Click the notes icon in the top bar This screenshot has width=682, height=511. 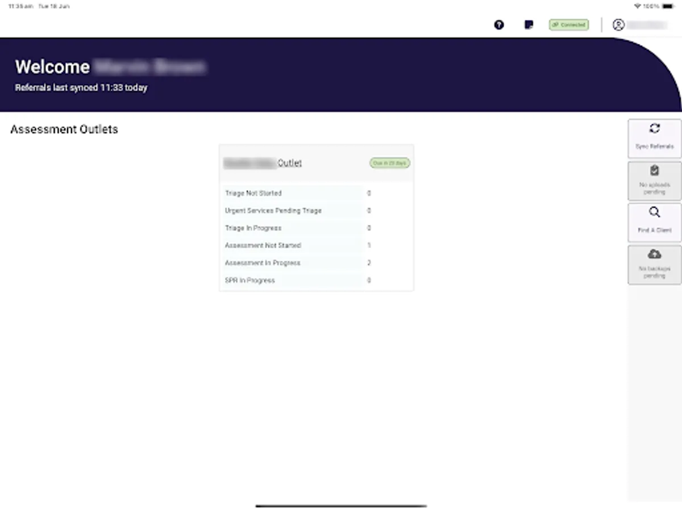tap(528, 25)
